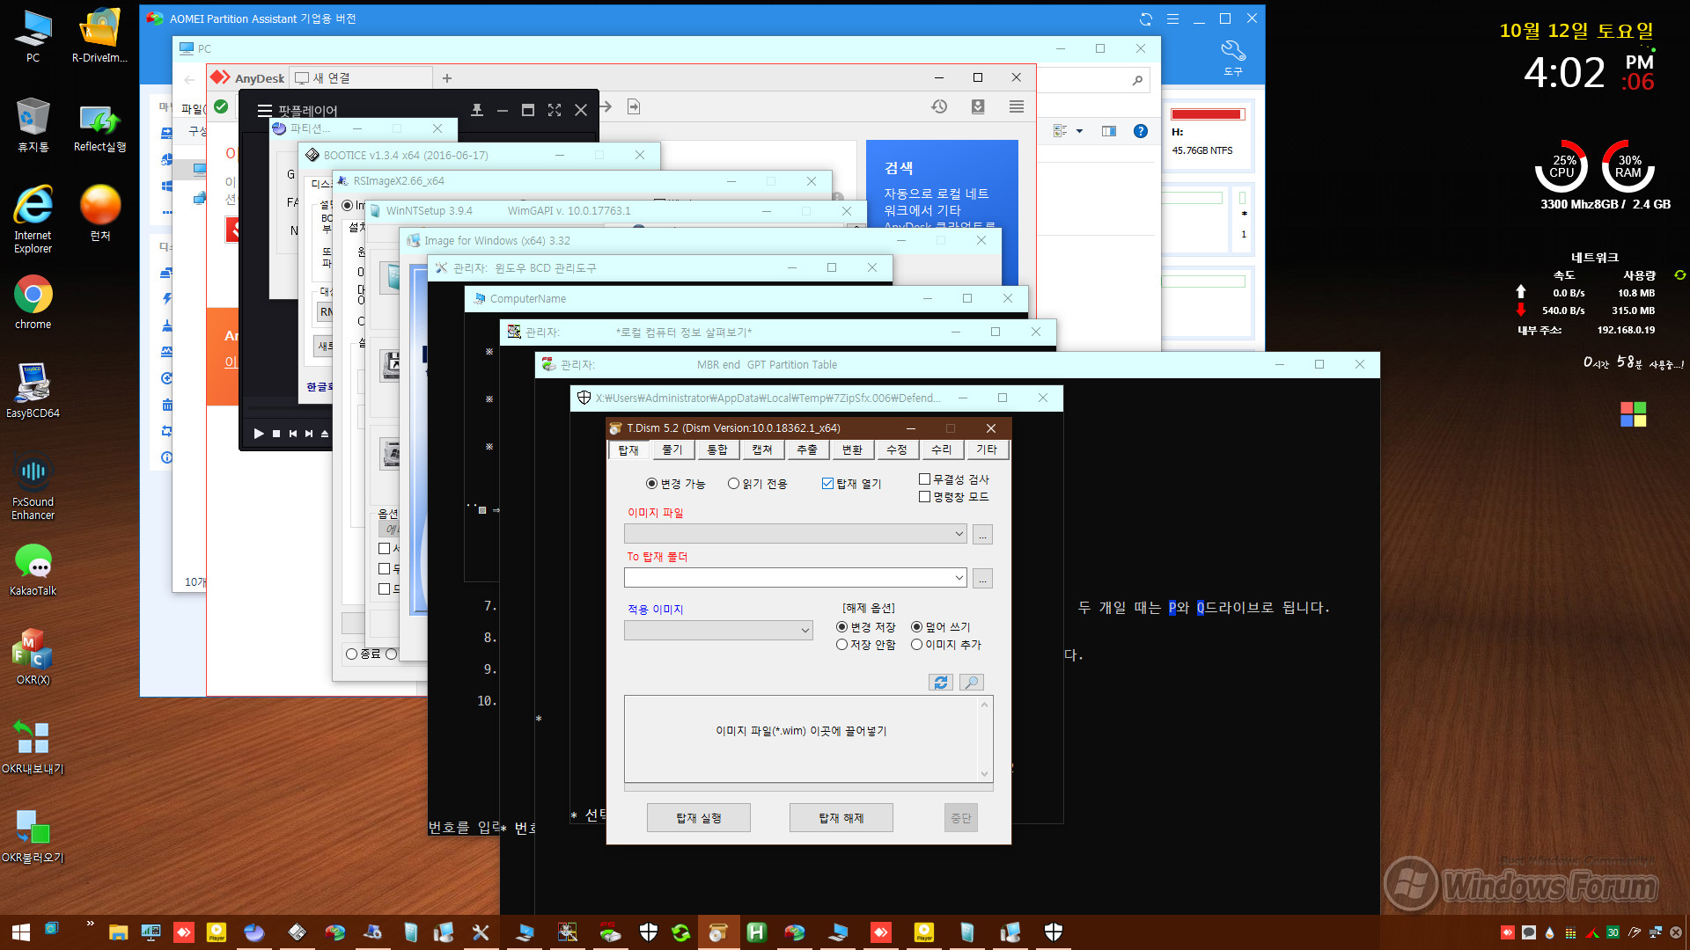Switch to the 통합 tab
Viewport: 1690px width, 950px height.
717,450
